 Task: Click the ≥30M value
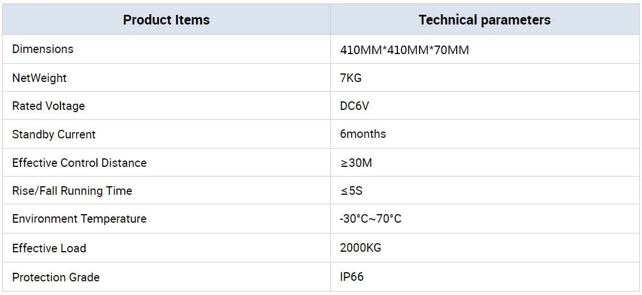click(356, 163)
